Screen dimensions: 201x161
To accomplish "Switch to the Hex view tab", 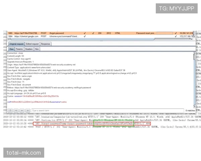I will (x=37, y=49).
